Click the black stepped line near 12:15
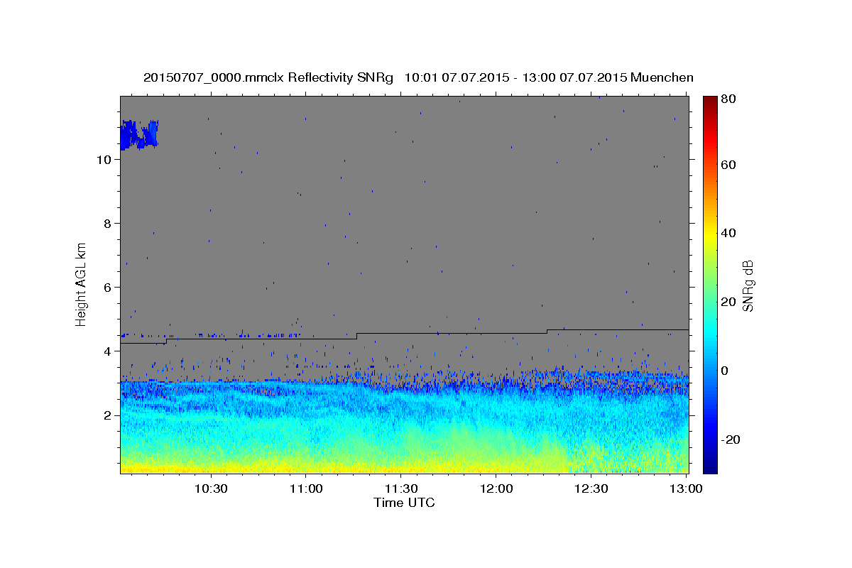This screenshot has width=852, height=568. tap(547, 332)
